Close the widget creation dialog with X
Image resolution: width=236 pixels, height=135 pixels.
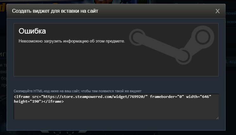218,11
